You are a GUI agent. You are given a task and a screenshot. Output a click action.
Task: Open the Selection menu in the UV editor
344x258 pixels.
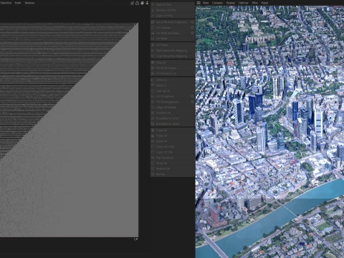[6, 3]
